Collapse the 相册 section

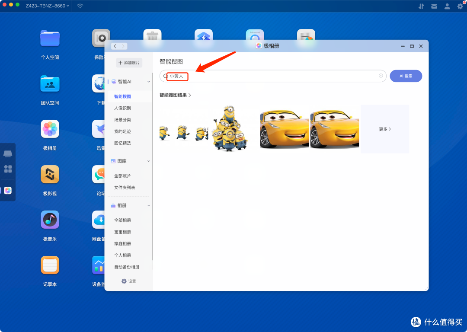[149, 205]
